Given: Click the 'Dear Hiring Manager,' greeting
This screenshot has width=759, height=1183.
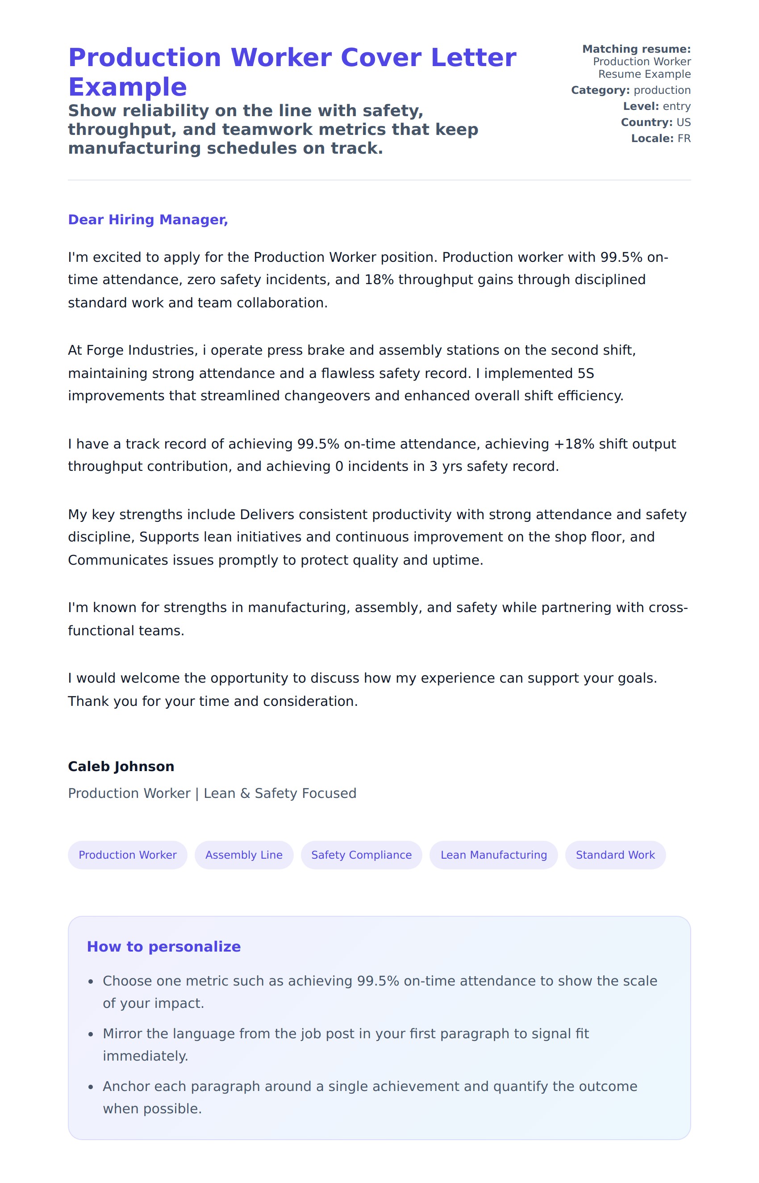Looking at the screenshot, I should click(x=148, y=219).
